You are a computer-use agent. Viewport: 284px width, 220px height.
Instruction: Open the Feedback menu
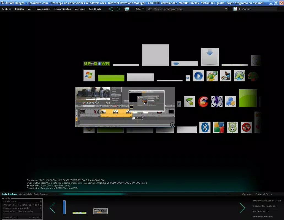95,9
